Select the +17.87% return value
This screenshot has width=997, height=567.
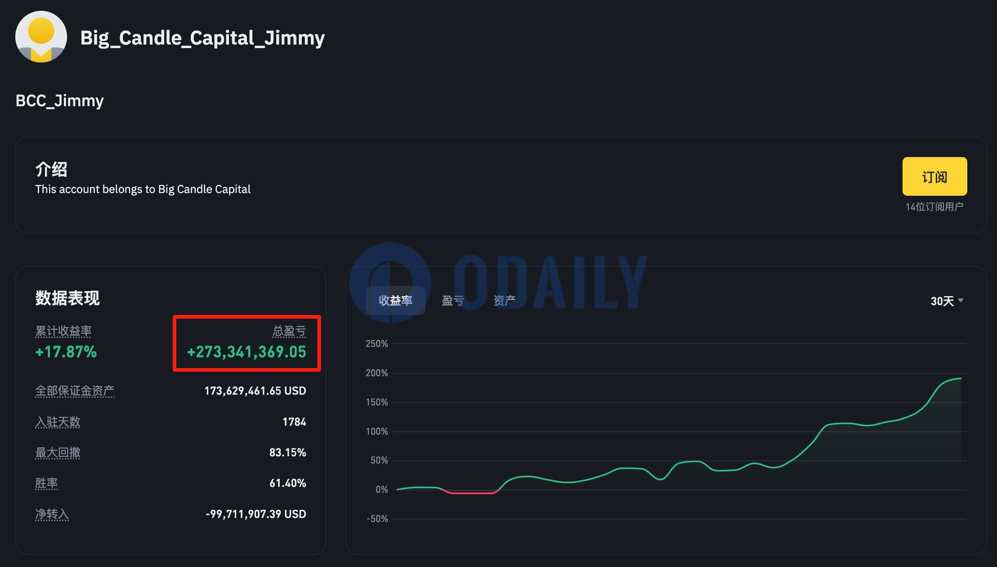(x=66, y=352)
